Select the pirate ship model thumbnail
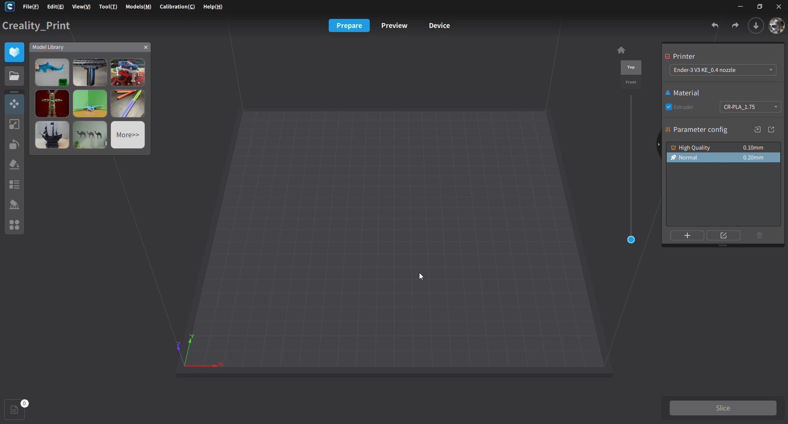The width and height of the screenshot is (788, 424). [x=52, y=135]
